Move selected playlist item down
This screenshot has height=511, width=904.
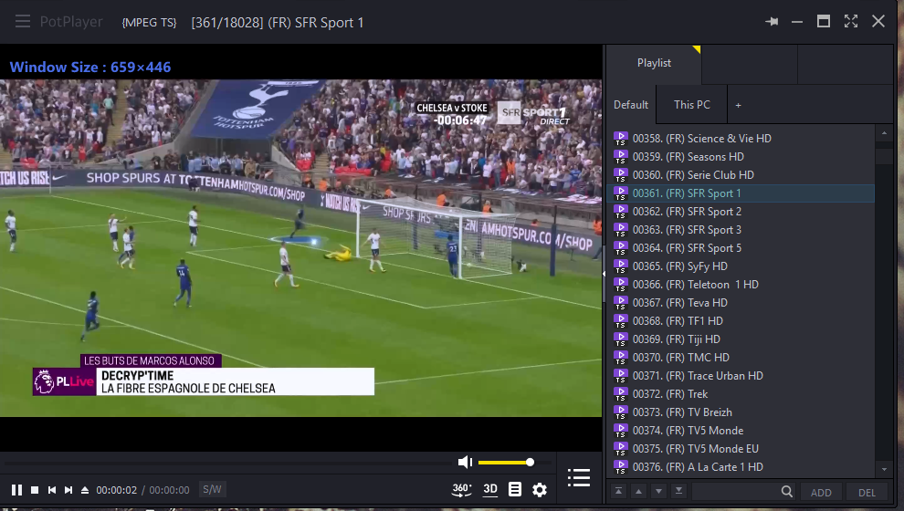(659, 492)
